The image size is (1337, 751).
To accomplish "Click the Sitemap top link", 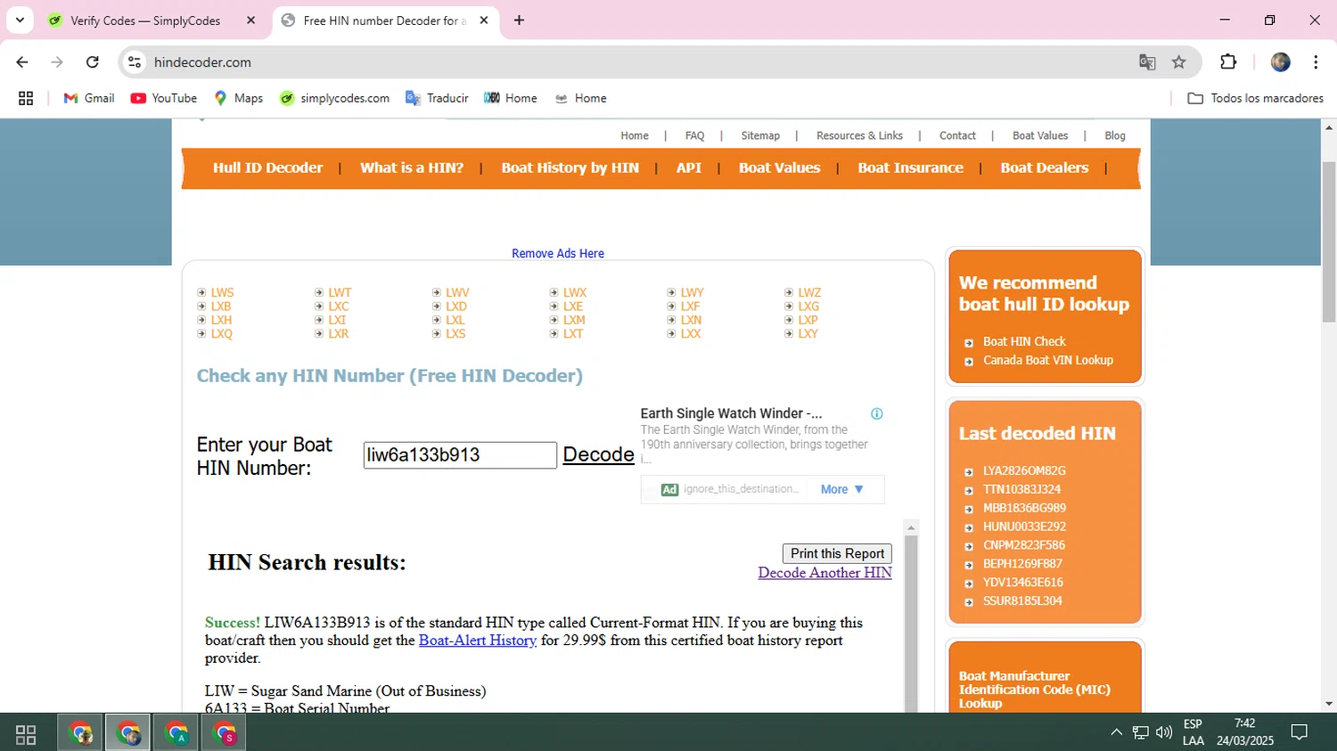I will click(x=760, y=135).
